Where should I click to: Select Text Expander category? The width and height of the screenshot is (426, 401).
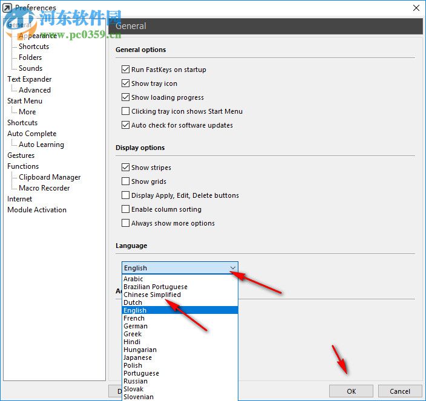click(29, 79)
